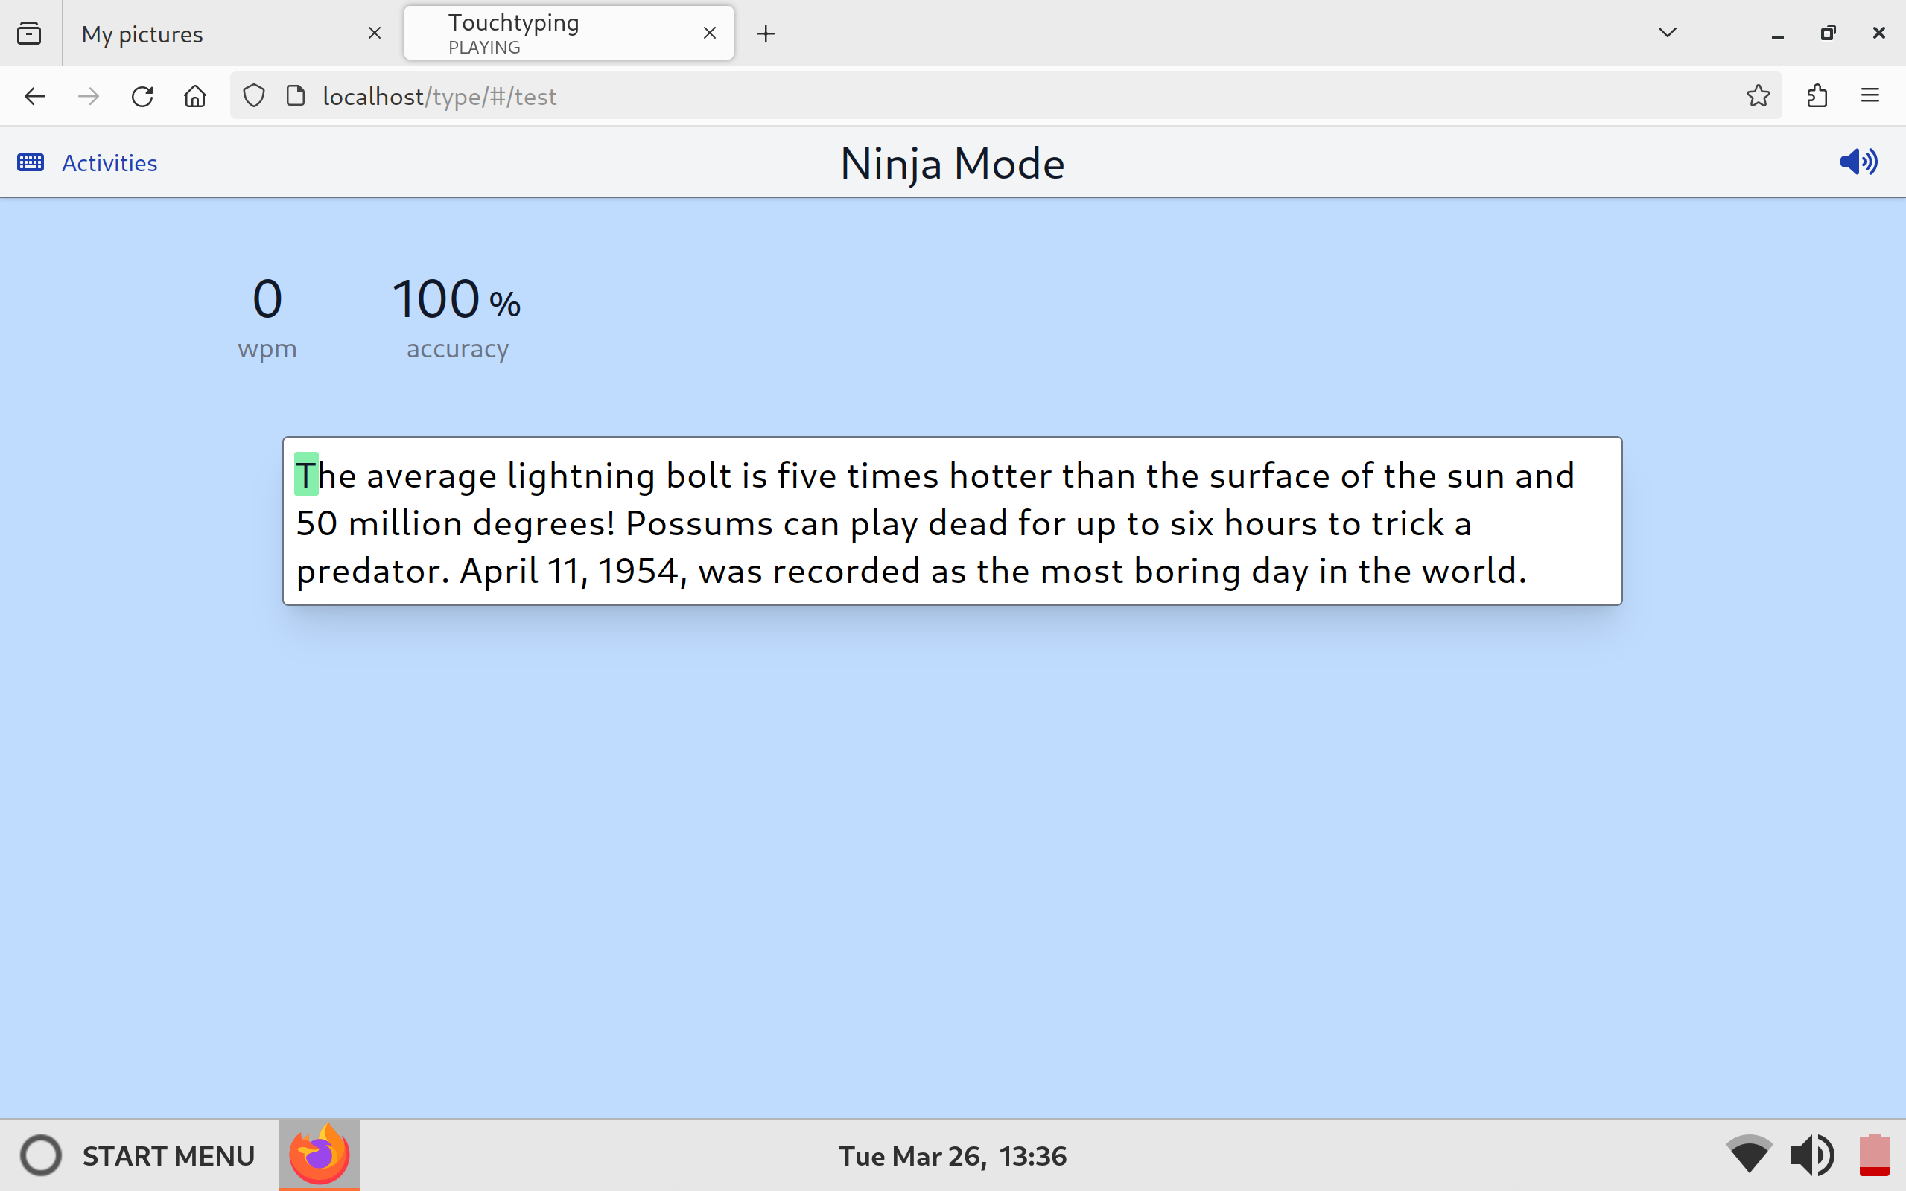This screenshot has height=1191, width=1906.
Task: Click the typing text passage box
Action: [952, 522]
